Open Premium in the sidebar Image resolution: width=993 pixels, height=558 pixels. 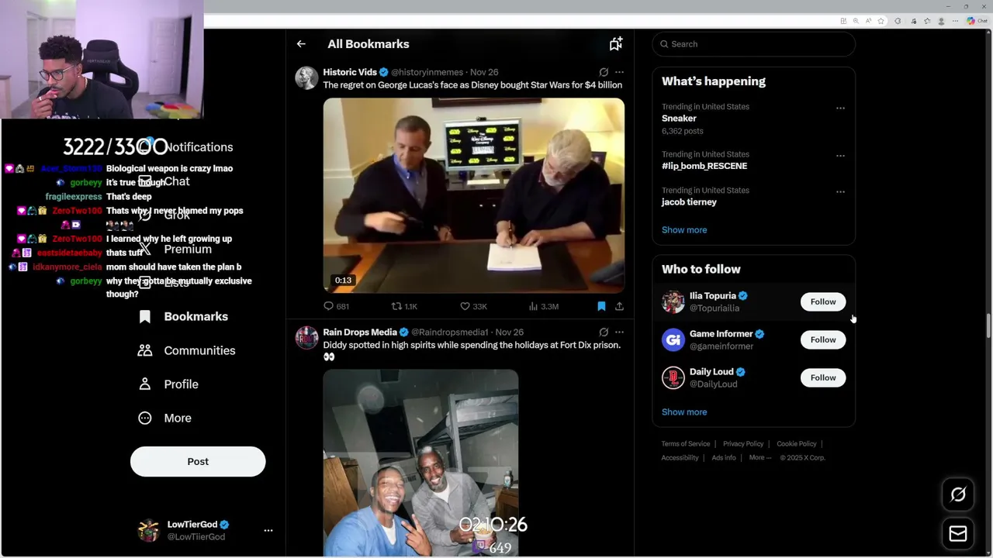tap(176, 249)
